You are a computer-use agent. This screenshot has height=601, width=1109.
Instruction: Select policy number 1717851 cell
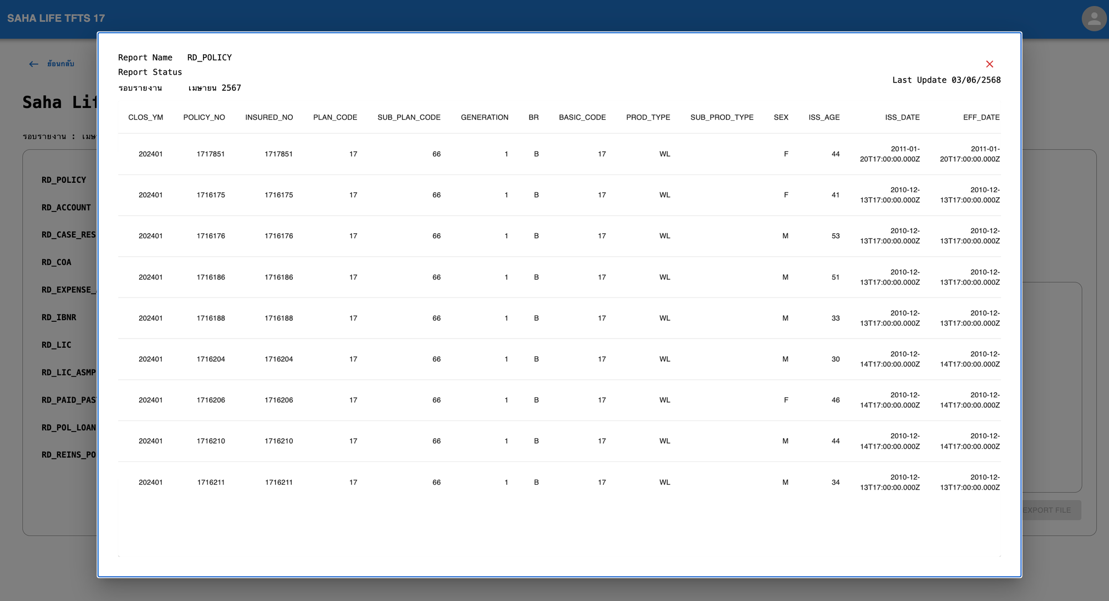click(x=211, y=154)
